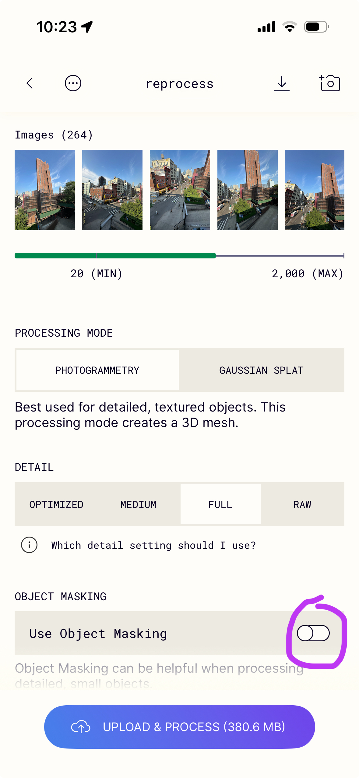Click the green image count progress bar
Screen dimensions: 359x778
click(x=115, y=256)
